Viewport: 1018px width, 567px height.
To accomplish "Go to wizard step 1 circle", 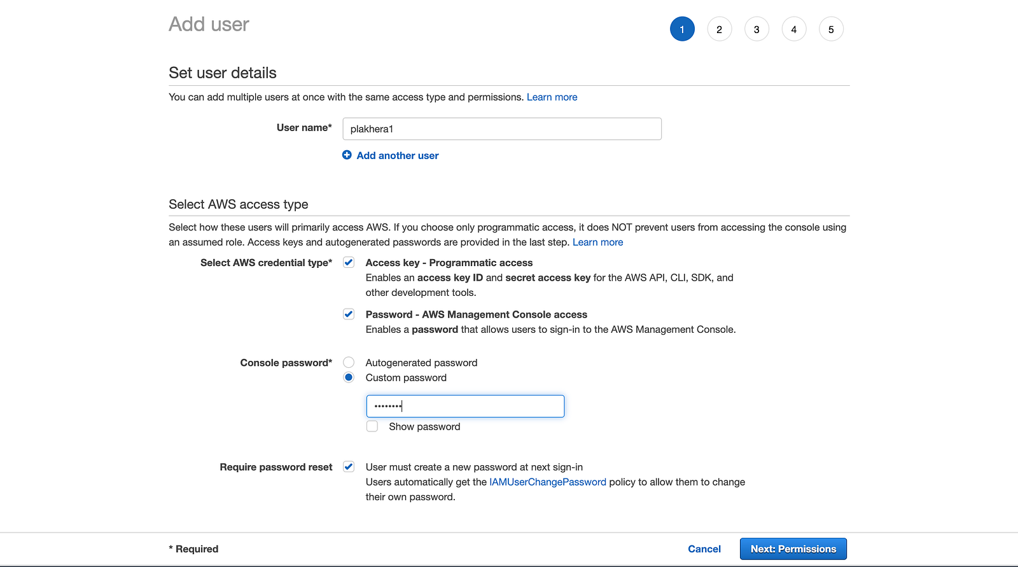I will (x=682, y=29).
